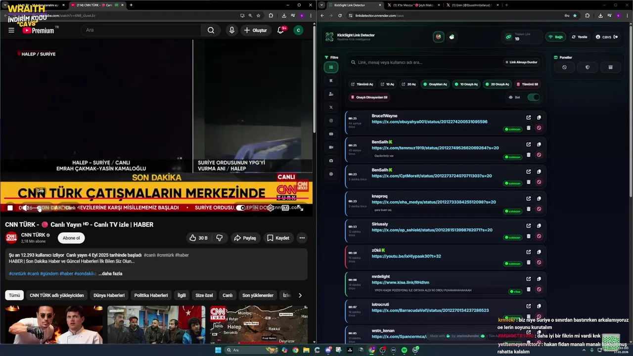
Task: Filter links by Kick platform icon
Action: click(331, 81)
